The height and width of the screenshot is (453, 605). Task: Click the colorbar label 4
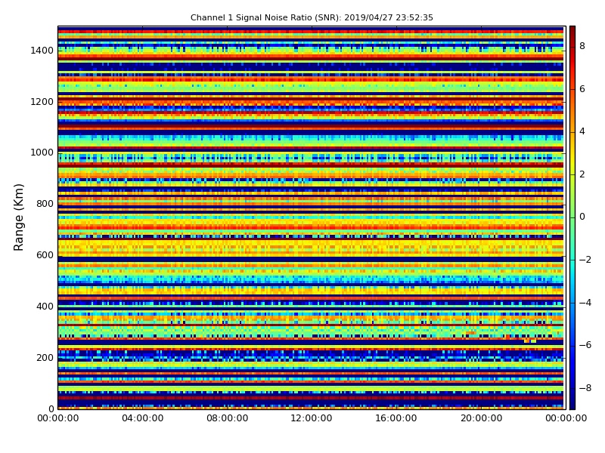click(582, 131)
